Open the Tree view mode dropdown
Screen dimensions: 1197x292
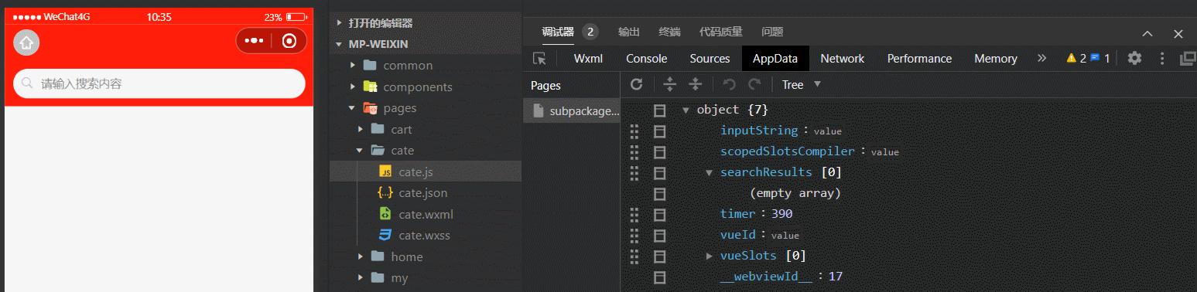802,84
